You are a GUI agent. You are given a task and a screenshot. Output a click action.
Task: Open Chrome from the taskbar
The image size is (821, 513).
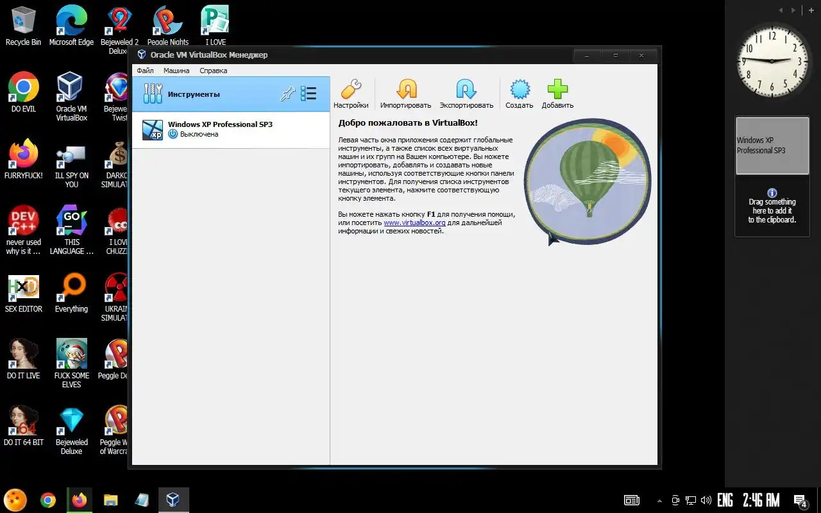(48, 500)
